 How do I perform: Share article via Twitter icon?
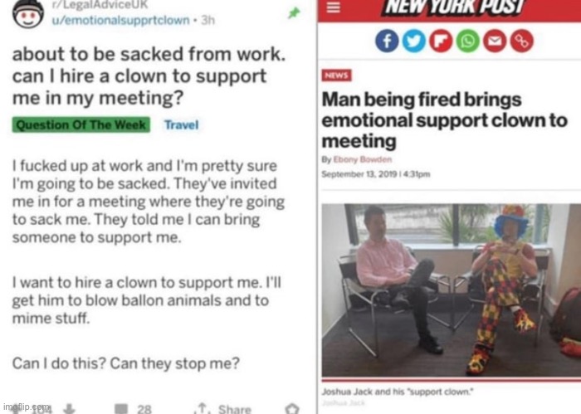click(414, 41)
